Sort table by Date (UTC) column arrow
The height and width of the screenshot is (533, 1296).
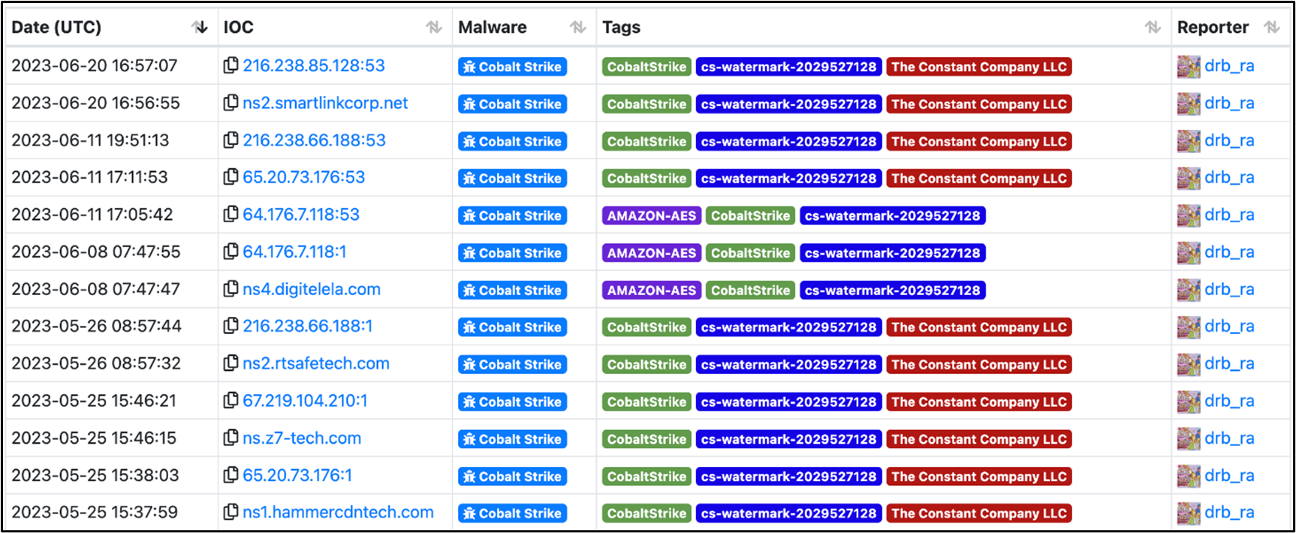200,28
